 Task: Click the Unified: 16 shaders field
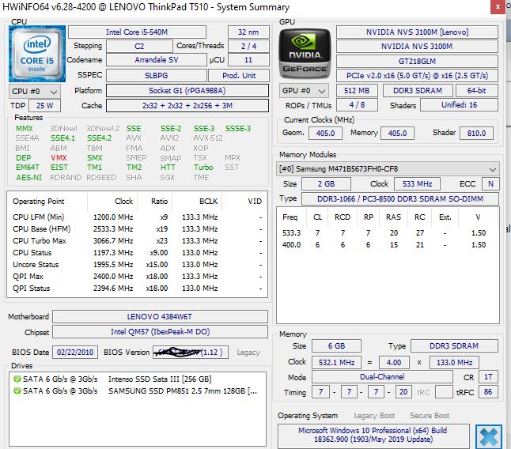tap(459, 105)
